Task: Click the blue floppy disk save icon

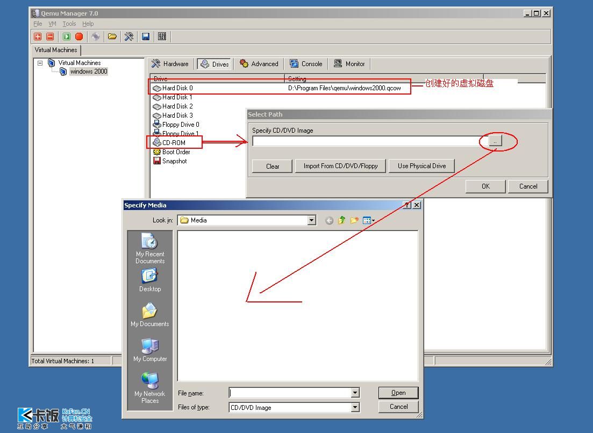Action: [146, 37]
